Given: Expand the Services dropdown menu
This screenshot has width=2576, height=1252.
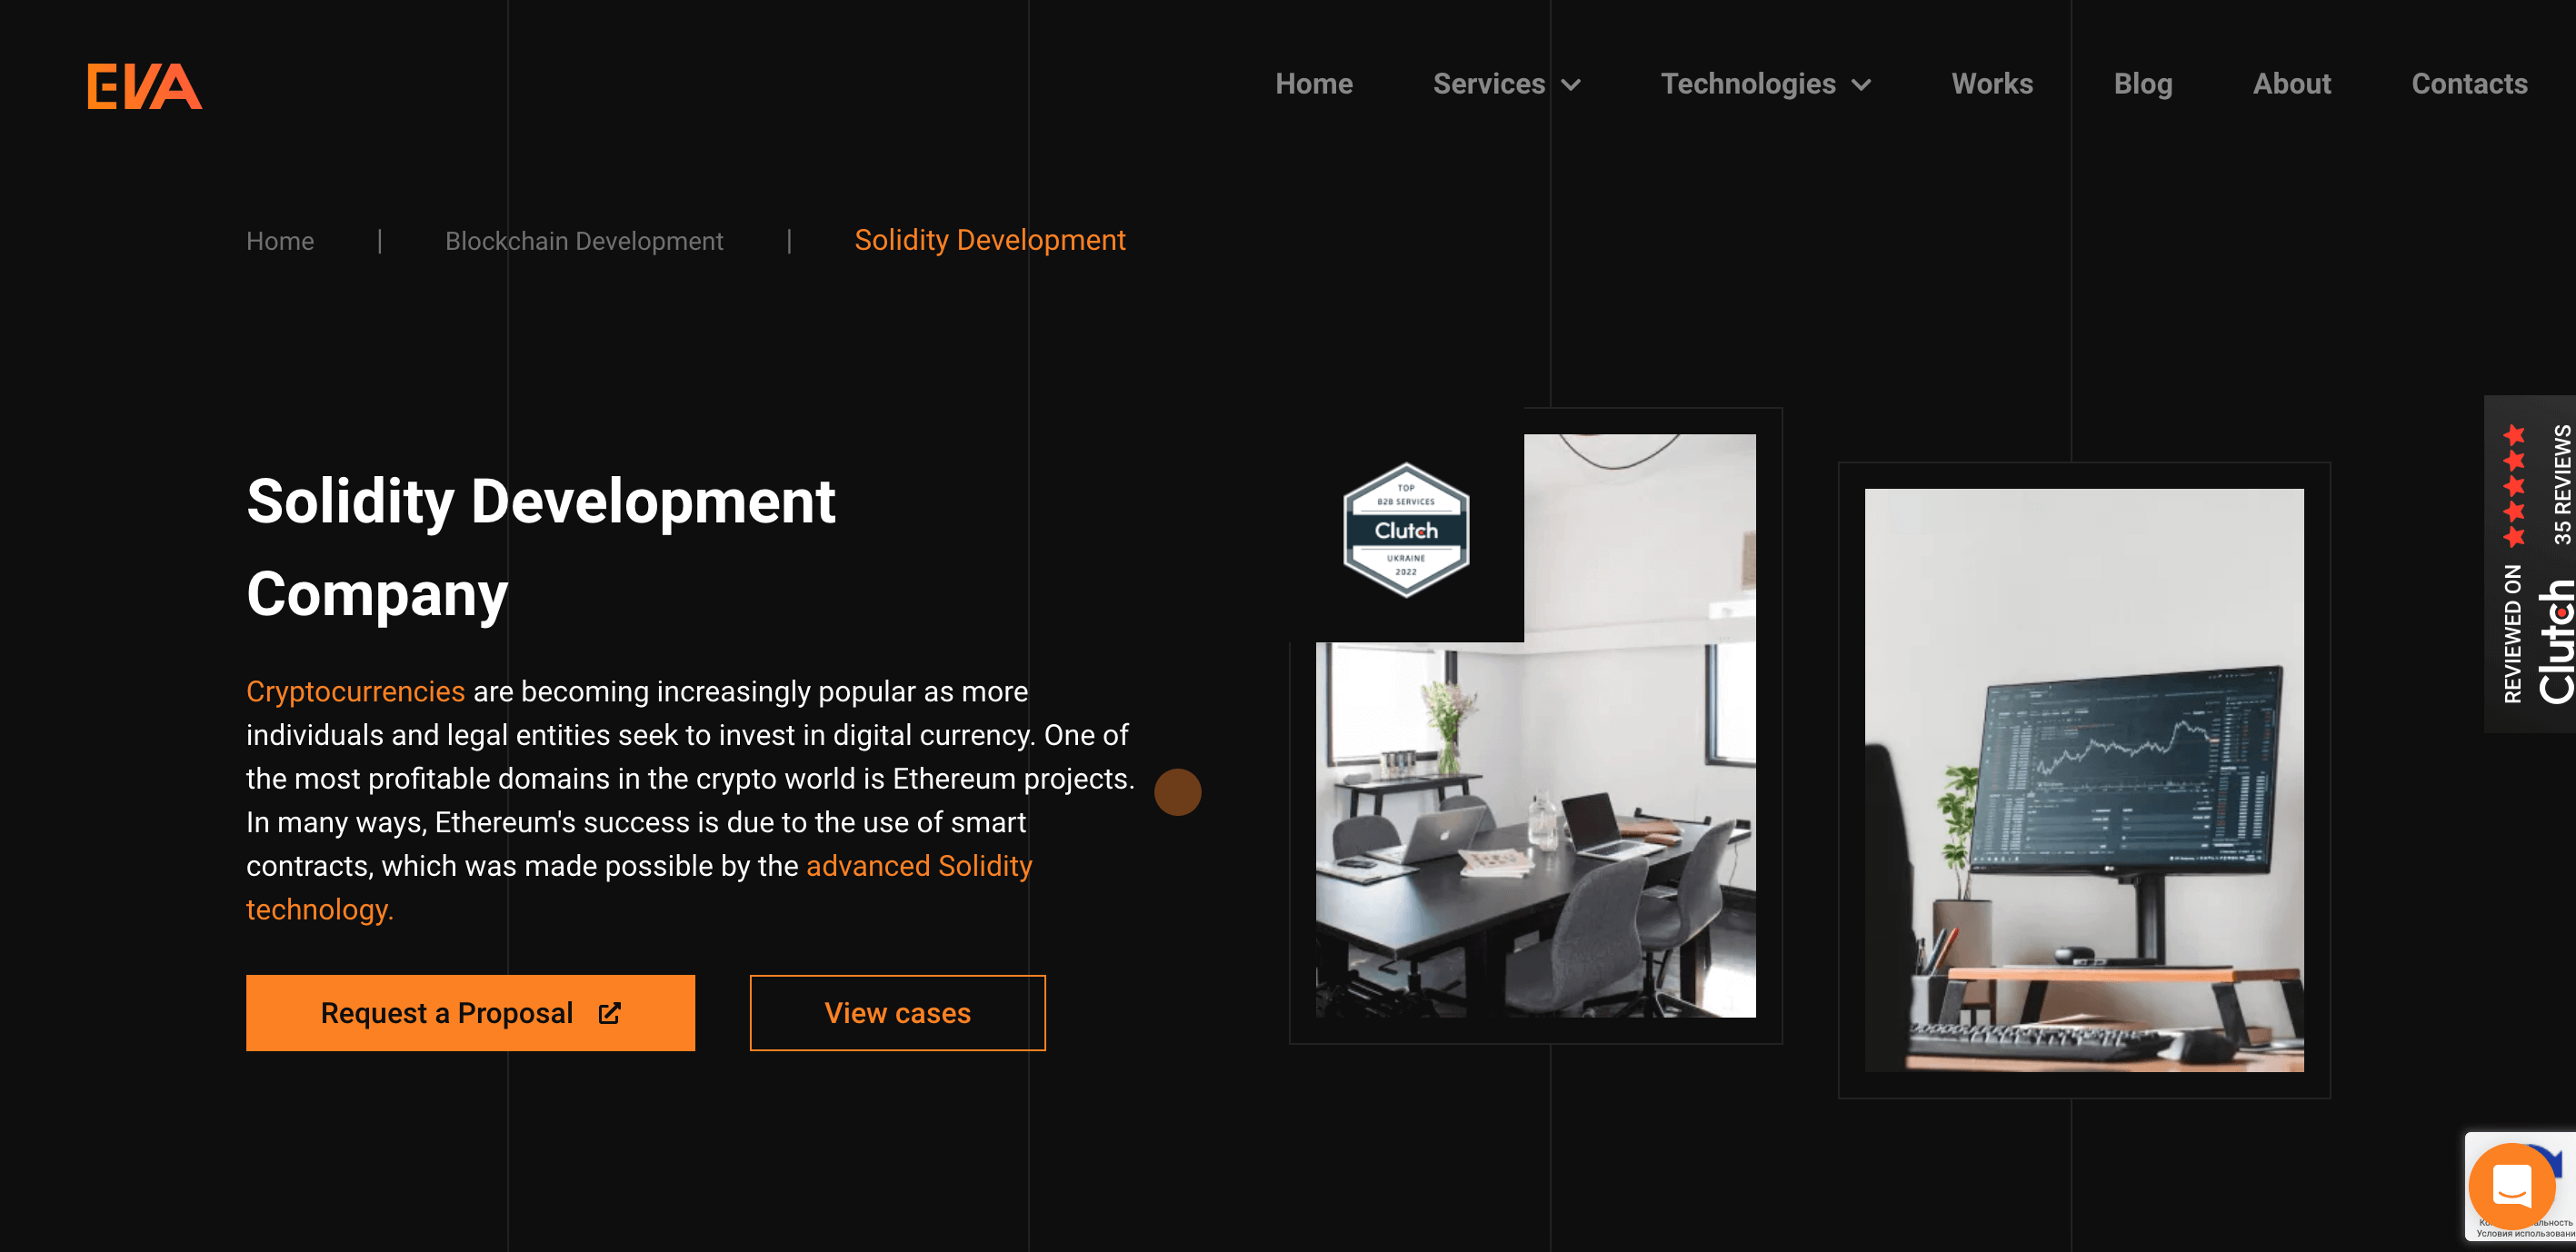Looking at the screenshot, I should [x=1505, y=84].
